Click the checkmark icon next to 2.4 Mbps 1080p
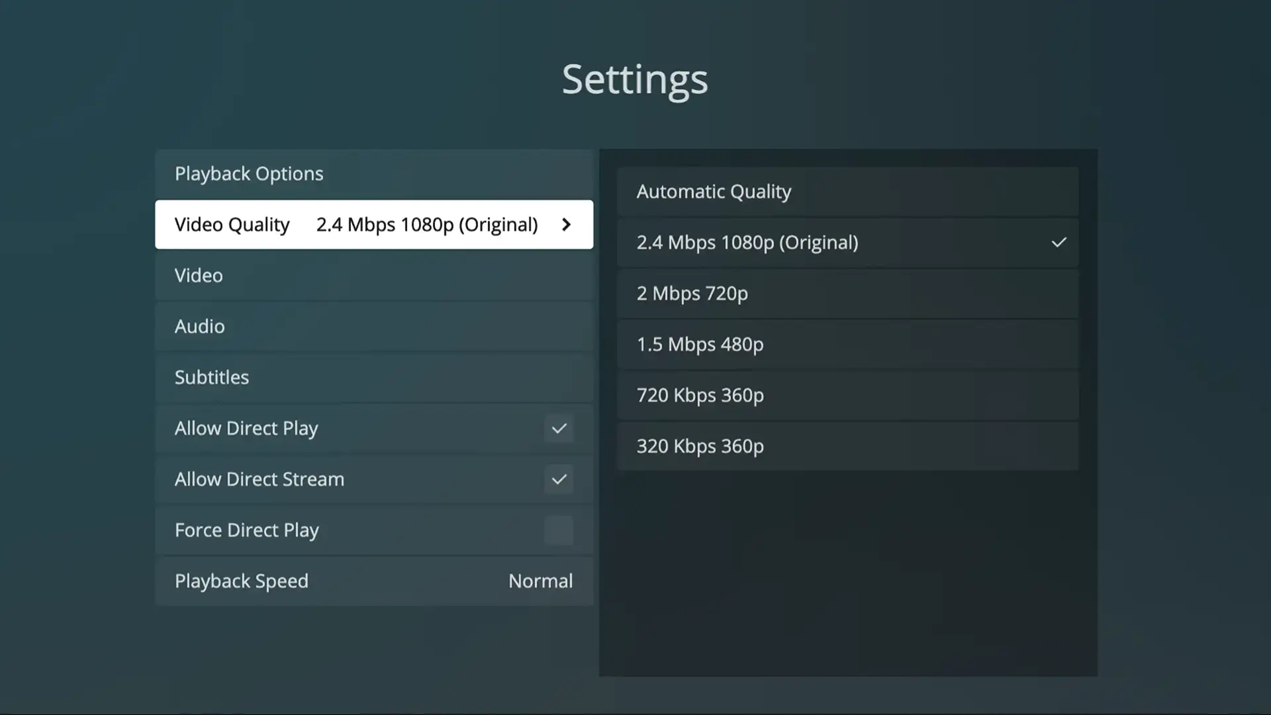This screenshot has width=1271, height=715. (x=1059, y=243)
